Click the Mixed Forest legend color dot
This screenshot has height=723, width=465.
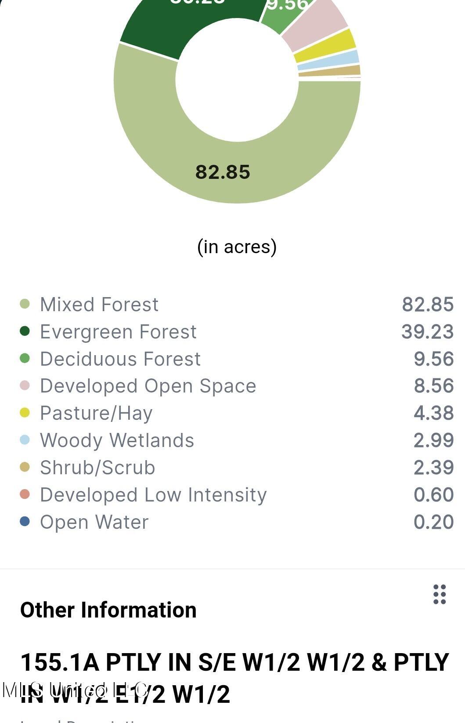25,304
